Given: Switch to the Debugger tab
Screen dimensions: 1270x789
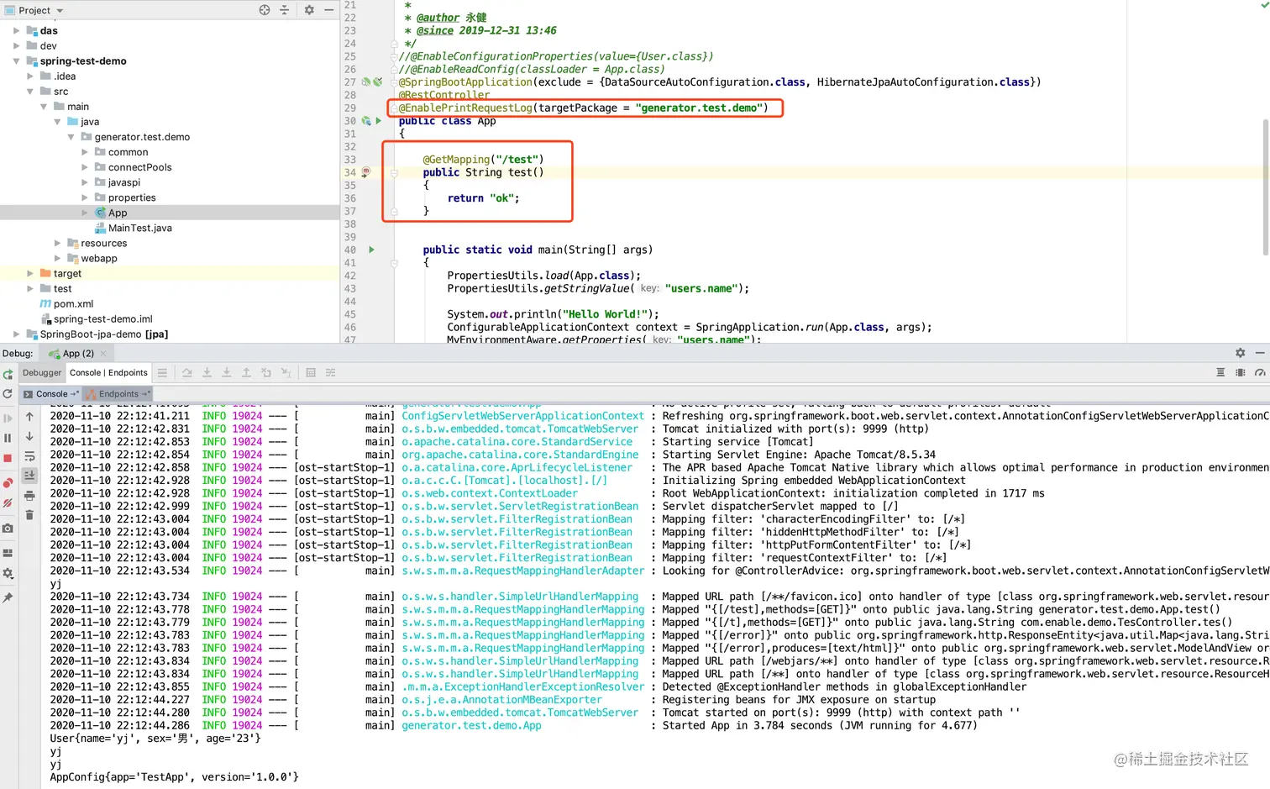Looking at the screenshot, I should (x=42, y=373).
